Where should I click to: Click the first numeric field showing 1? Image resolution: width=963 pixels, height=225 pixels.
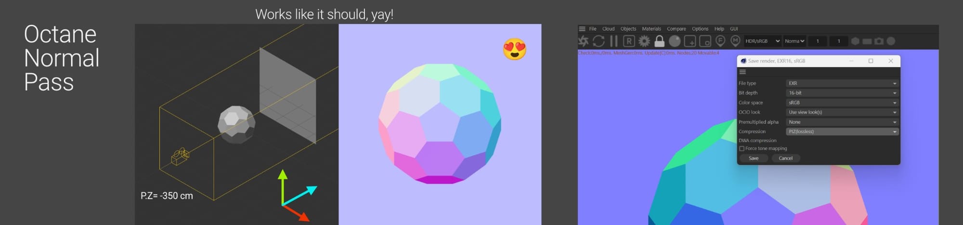[818, 41]
